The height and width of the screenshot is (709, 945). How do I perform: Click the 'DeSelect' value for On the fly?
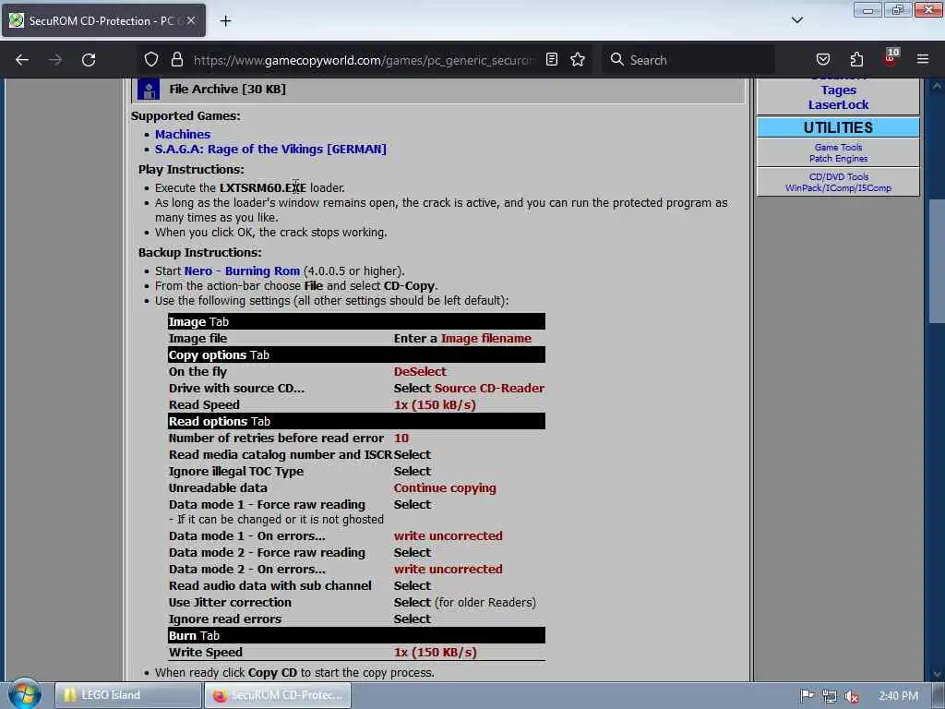[x=420, y=371]
